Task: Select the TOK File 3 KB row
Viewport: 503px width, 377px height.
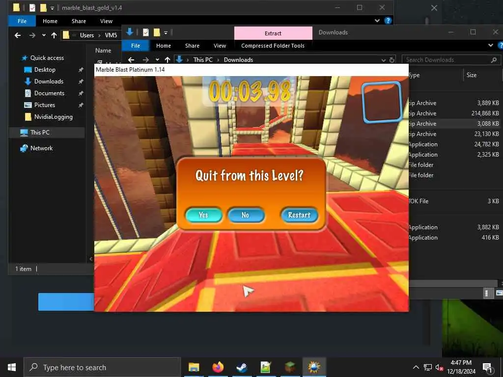Action: (x=454, y=201)
